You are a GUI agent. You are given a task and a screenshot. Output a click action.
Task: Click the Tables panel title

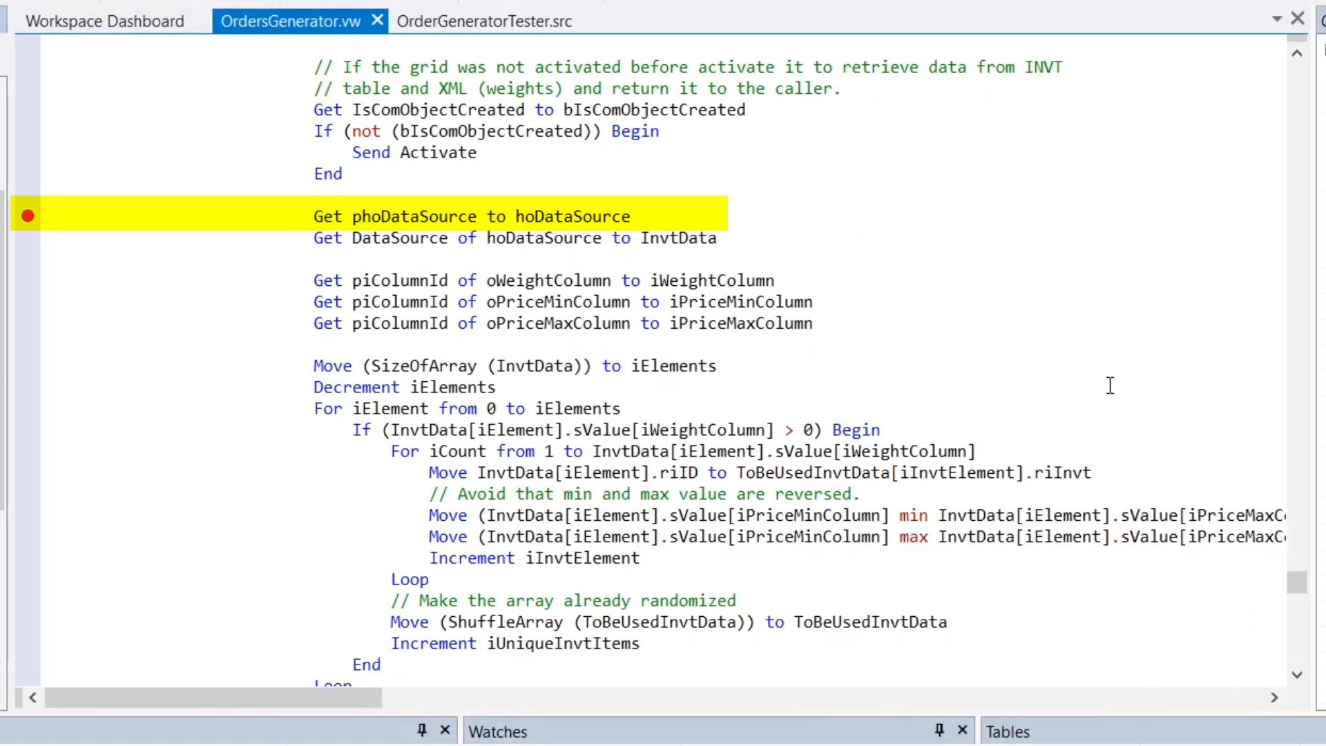click(x=1007, y=731)
